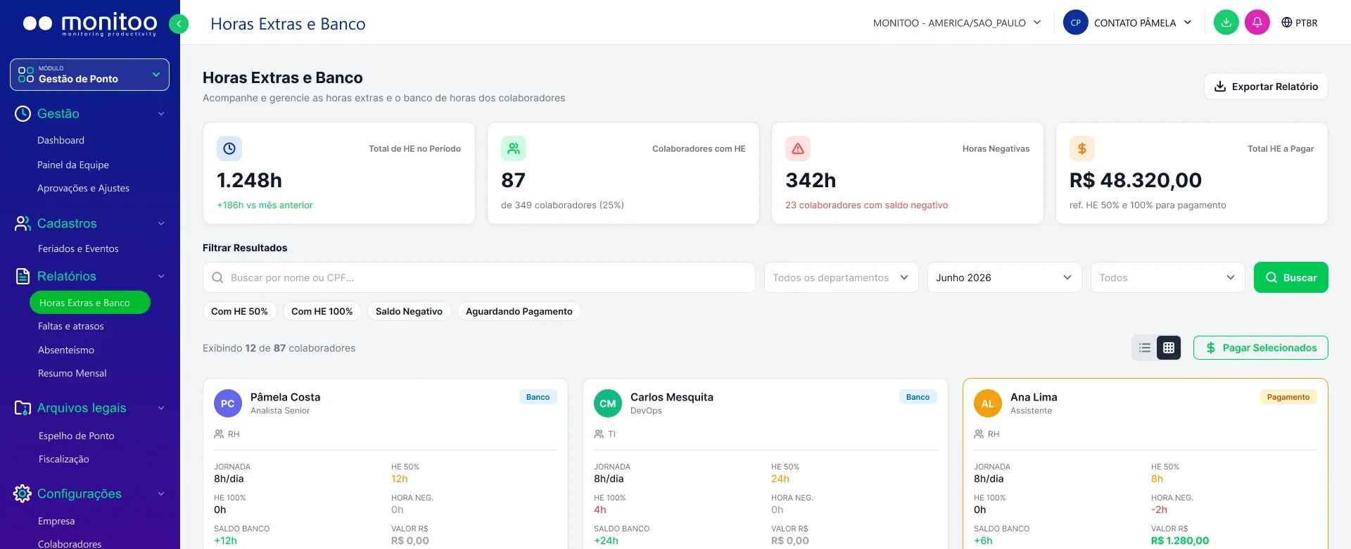Screen dimensions: 1351x549
Task: Open notifications via pink bell icon
Action: pyautogui.click(x=1257, y=23)
